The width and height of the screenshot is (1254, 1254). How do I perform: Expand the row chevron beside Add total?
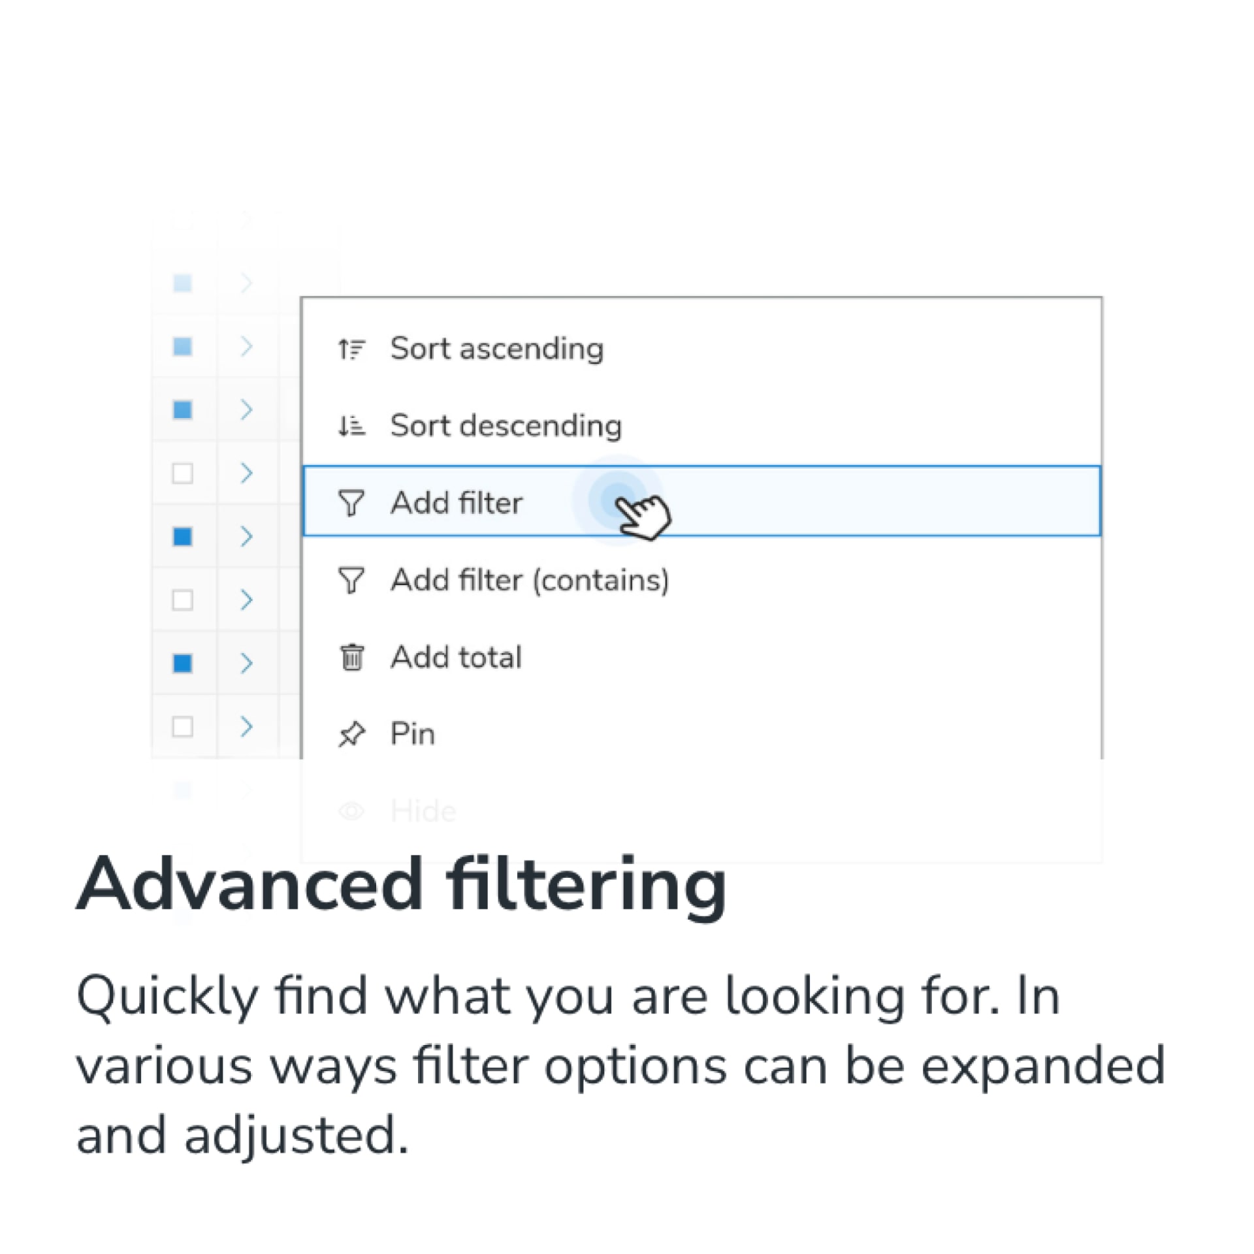tap(246, 663)
